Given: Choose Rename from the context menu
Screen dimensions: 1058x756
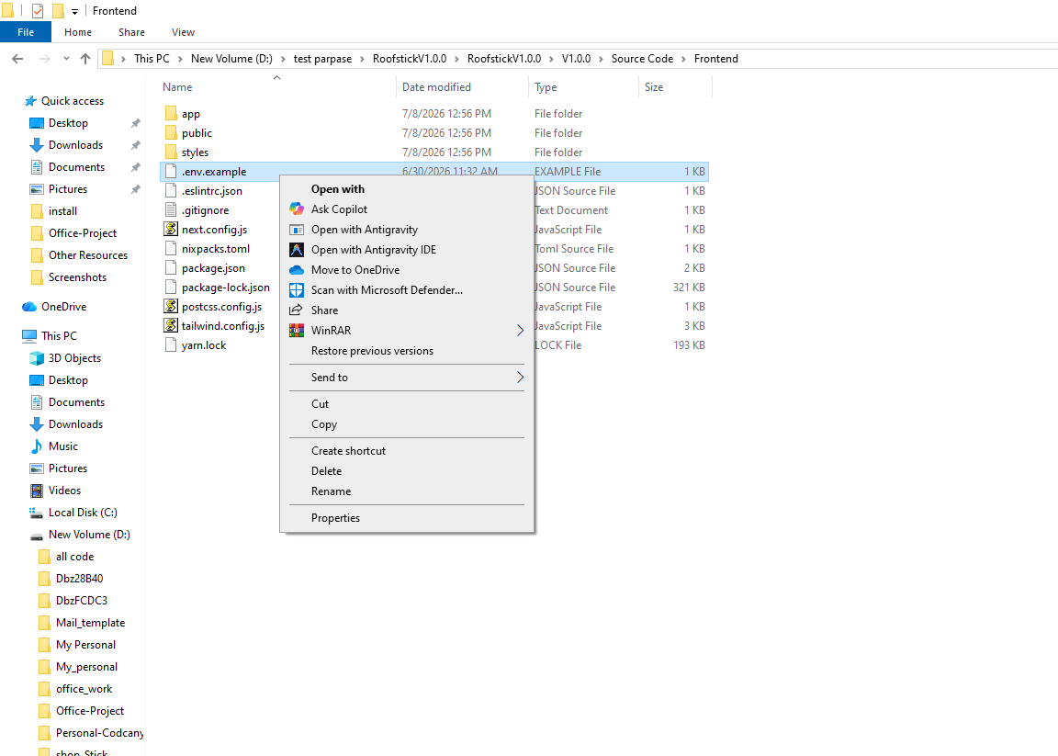Looking at the screenshot, I should click(x=331, y=491).
